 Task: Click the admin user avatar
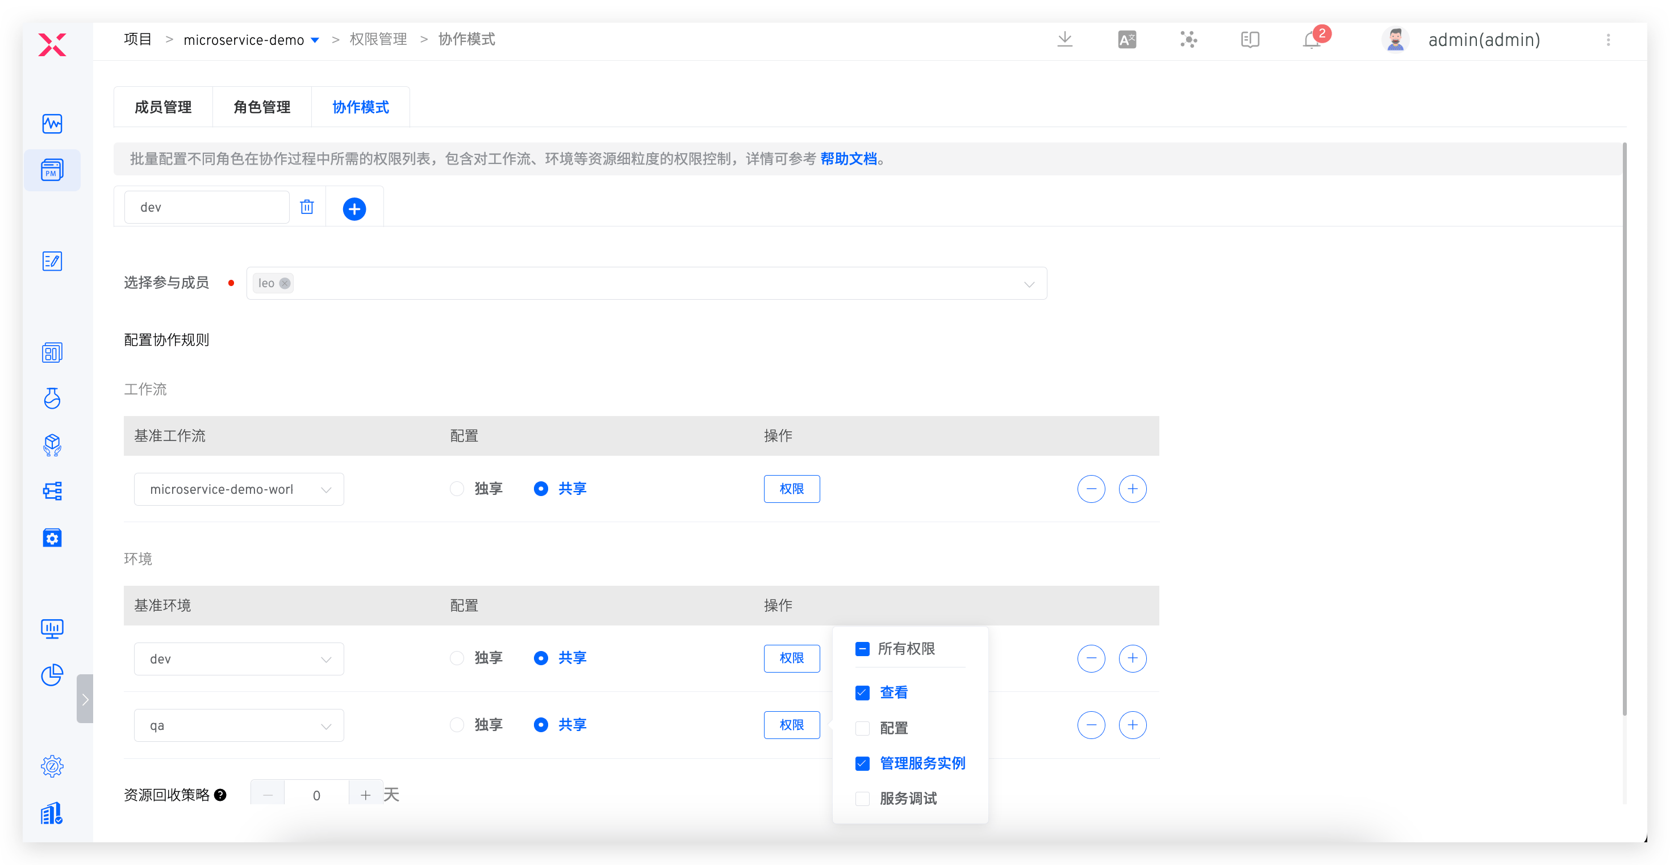(1395, 40)
